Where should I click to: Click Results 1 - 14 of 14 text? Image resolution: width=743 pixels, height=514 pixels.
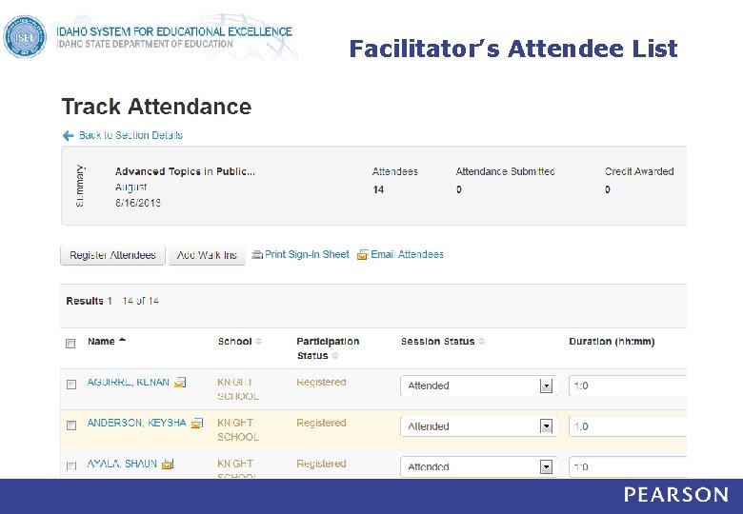[x=112, y=301]
